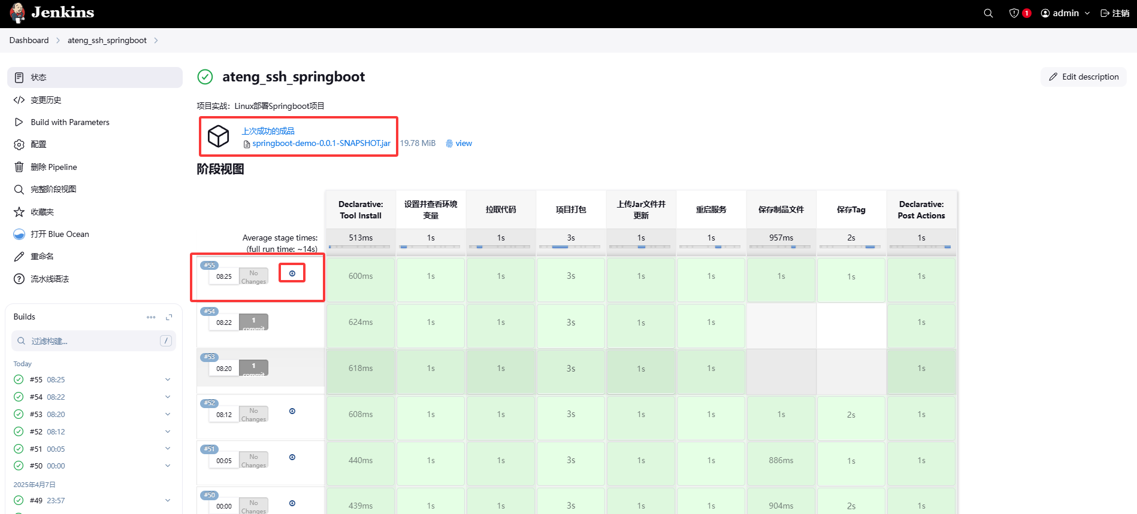Open the Builds panel options ellipsis
1137x514 pixels.
[151, 317]
